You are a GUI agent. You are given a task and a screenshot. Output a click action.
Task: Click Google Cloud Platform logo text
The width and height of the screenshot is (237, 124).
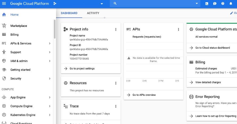[x=29, y=4]
